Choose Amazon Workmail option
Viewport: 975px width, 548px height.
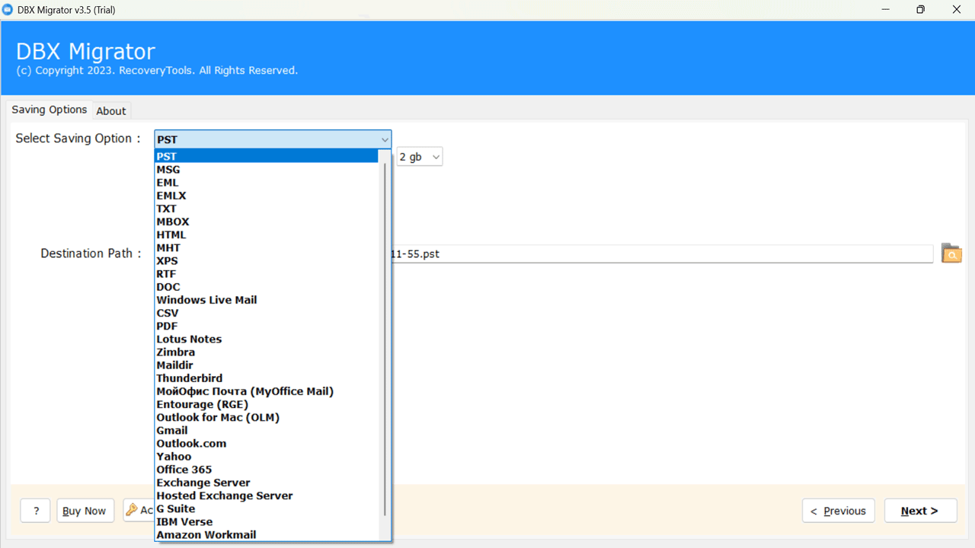pyautogui.click(x=267, y=534)
